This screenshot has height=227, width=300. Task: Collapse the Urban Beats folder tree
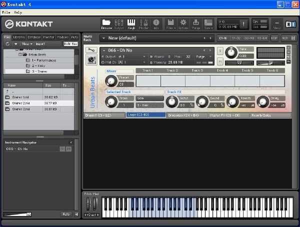pyautogui.click(x=20, y=54)
